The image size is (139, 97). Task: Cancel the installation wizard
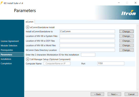pos(131,94)
